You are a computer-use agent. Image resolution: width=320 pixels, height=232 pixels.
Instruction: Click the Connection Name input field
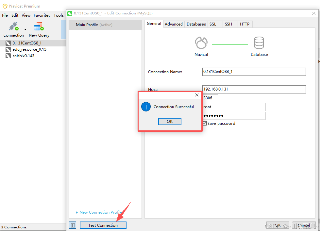(254, 72)
